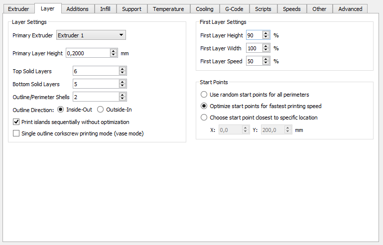
Task: Decrease Top Solid Layers with down arrow
Action: (122, 73)
